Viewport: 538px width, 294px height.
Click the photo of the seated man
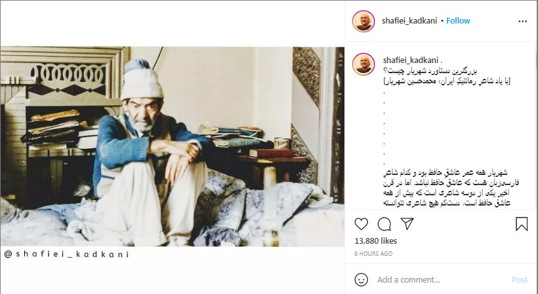coord(173,146)
